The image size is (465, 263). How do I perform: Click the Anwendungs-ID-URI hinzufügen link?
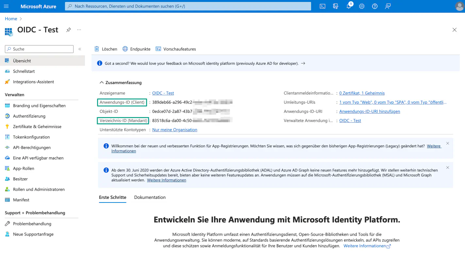370,112
